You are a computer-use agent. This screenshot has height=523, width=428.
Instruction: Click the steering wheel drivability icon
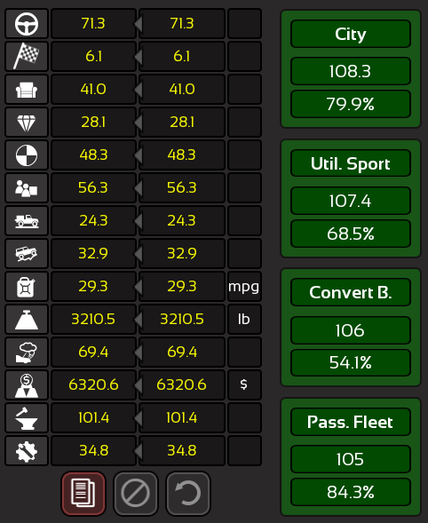27,24
